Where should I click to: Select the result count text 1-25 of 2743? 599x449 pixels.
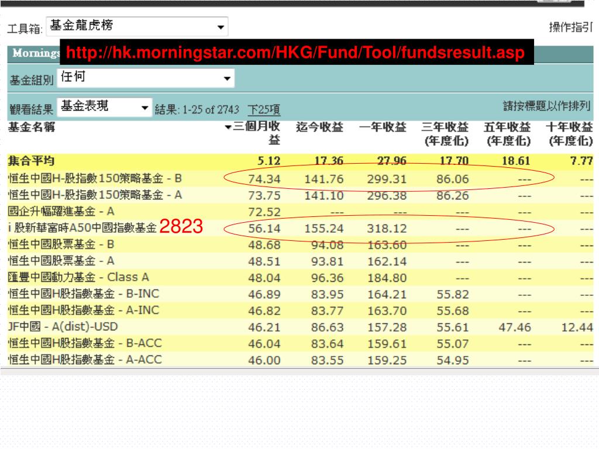(211, 109)
